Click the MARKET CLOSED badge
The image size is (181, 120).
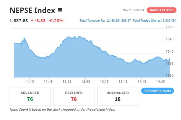pyautogui.click(x=161, y=10)
